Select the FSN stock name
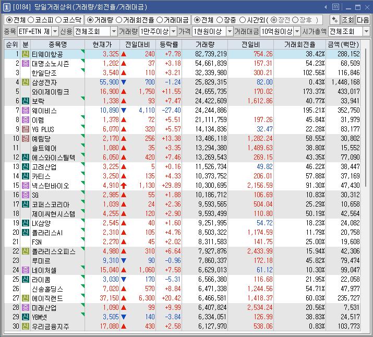The width and height of the screenshot is (373, 337). [x=37, y=242]
